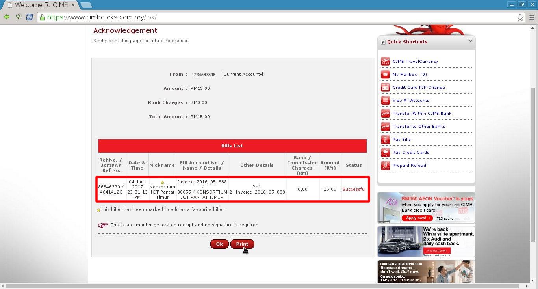Click the Successful status text
The height and width of the screenshot is (289, 538).
click(354, 190)
